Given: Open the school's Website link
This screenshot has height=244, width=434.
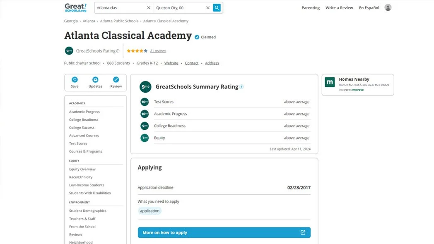Looking at the screenshot, I should [171, 63].
